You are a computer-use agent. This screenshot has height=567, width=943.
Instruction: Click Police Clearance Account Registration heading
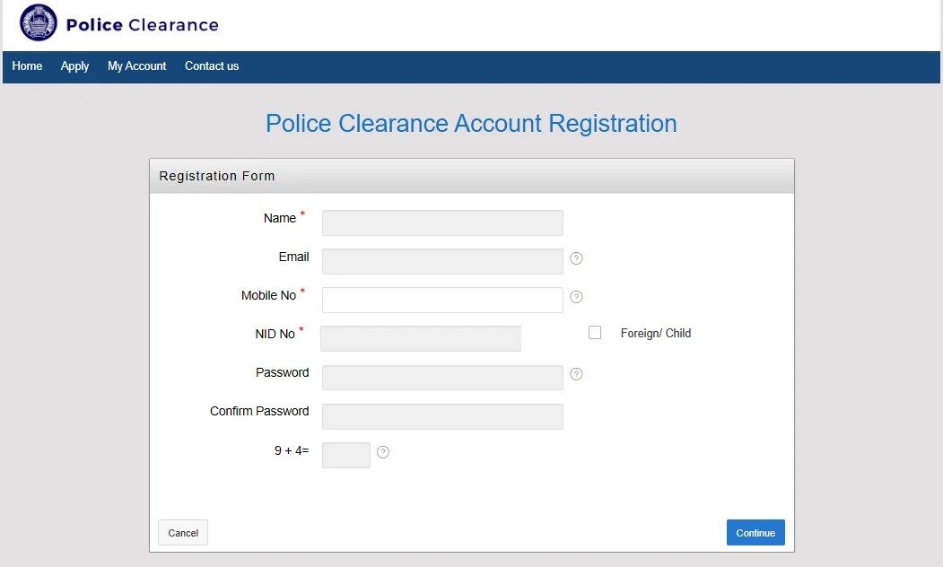click(x=472, y=123)
